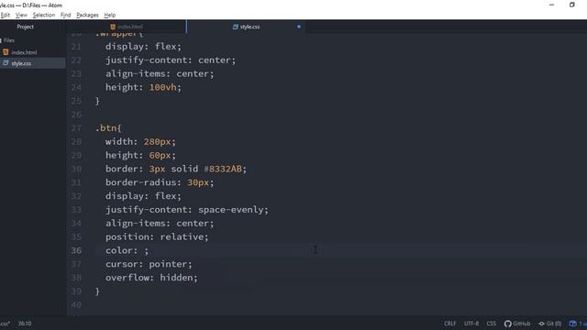Image resolution: width=587 pixels, height=330 pixels.
Task: Click the CSS icon on the style.css tab
Action: tap(235, 27)
